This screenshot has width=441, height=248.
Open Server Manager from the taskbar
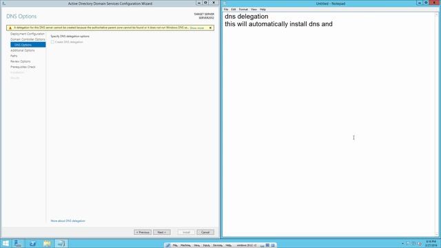18,243
